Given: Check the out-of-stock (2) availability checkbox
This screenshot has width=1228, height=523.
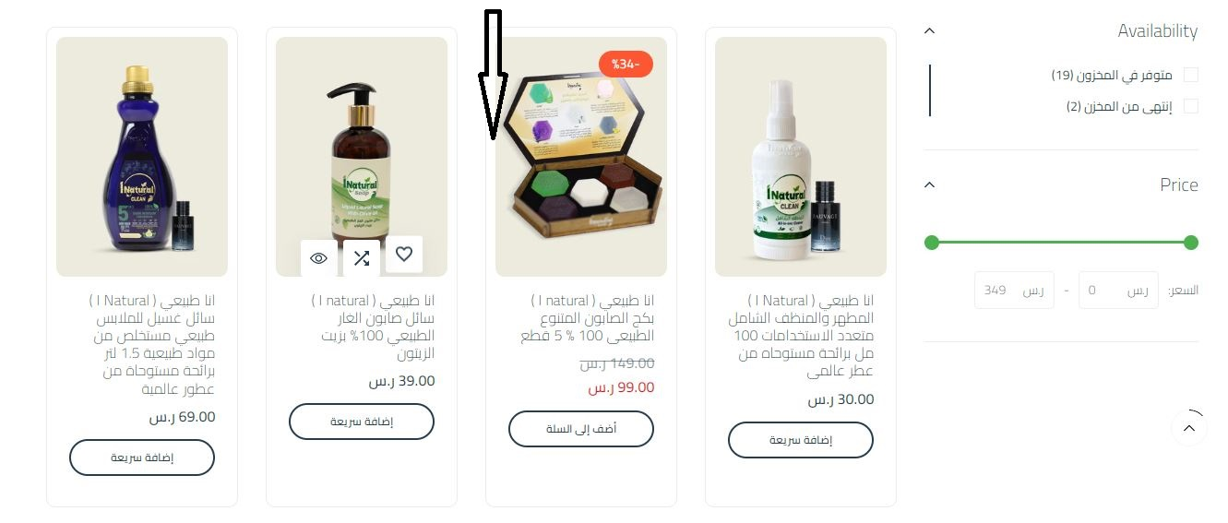Looking at the screenshot, I should [x=1191, y=106].
